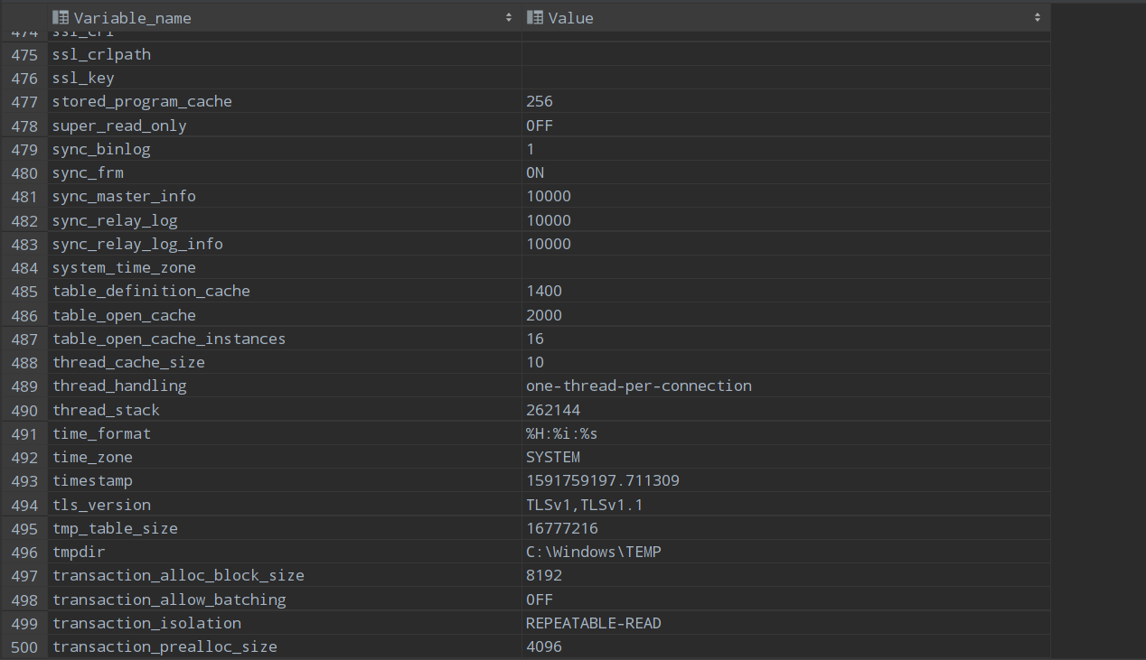Select the thread_handling variable name cell
This screenshot has width=1146, height=660.
[x=119, y=386]
